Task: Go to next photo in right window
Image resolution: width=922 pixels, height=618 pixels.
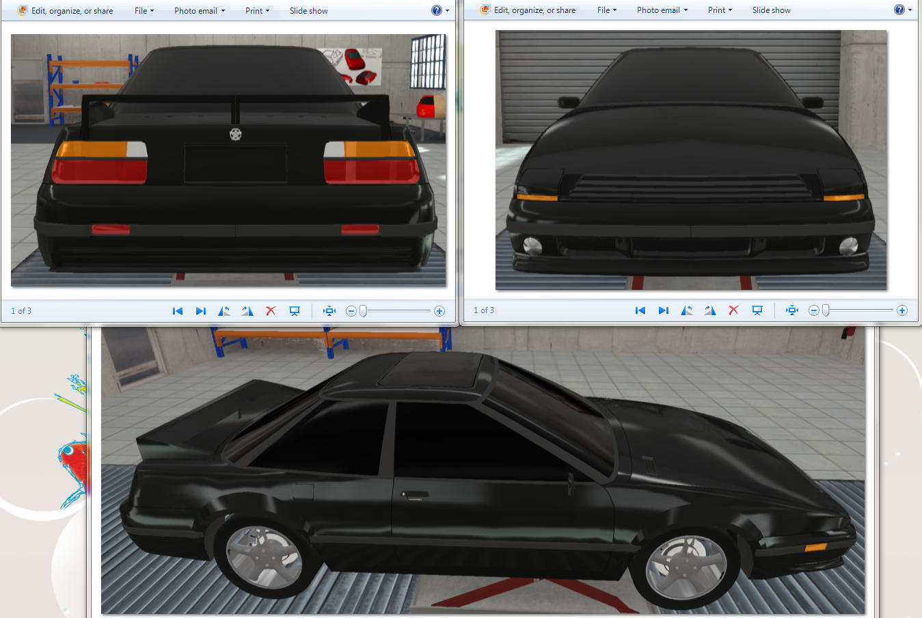Action: tap(664, 310)
